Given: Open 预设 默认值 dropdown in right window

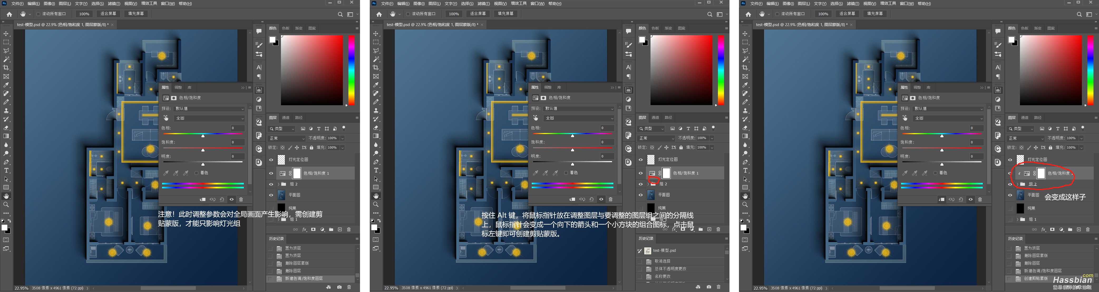Looking at the screenshot, I should tap(949, 109).
